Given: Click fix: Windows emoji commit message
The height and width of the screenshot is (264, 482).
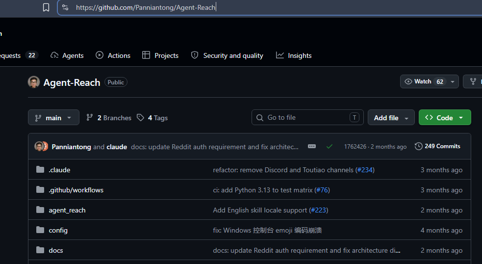Looking at the screenshot, I should pos(267,231).
